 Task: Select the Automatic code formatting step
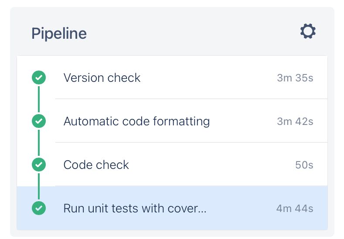pyautogui.click(x=172, y=121)
